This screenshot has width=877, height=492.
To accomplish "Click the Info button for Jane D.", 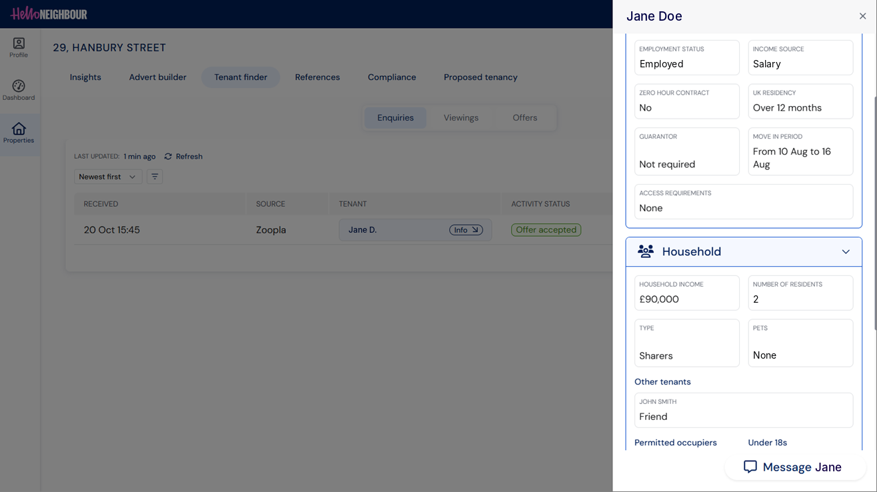I will click(x=466, y=230).
